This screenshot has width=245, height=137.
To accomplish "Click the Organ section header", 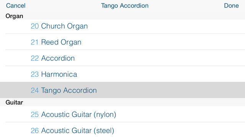I will pyautogui.click(x=14, y=16).
